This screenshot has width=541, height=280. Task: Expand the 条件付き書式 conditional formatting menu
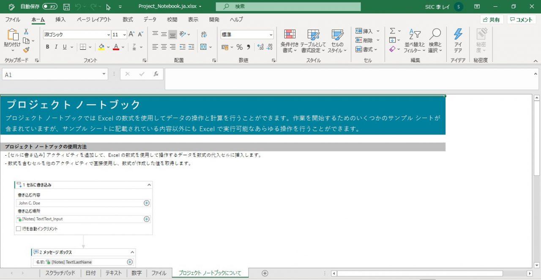point(290,41)
